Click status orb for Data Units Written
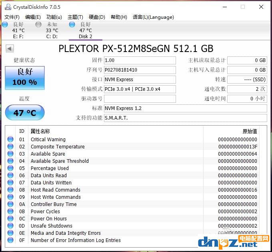The width and height of the screenshot is (272, 252). click(10, 182)
